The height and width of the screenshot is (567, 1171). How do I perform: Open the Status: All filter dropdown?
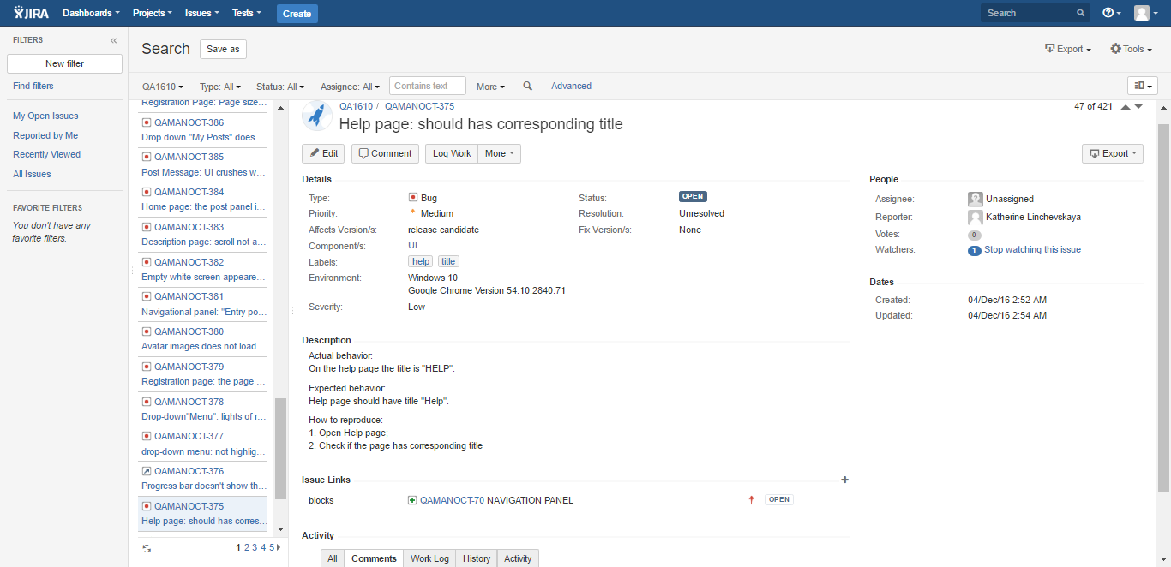click(279, 86)
